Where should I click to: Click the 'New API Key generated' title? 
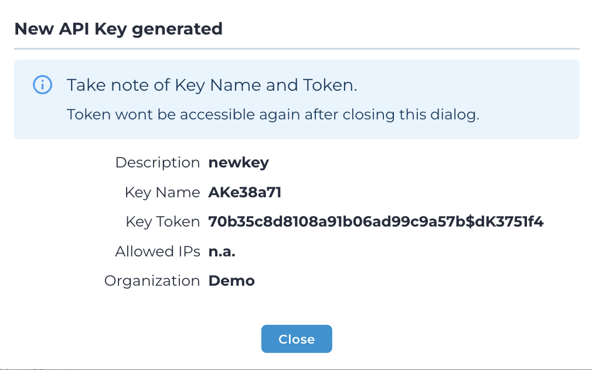(x=118, y=29)
